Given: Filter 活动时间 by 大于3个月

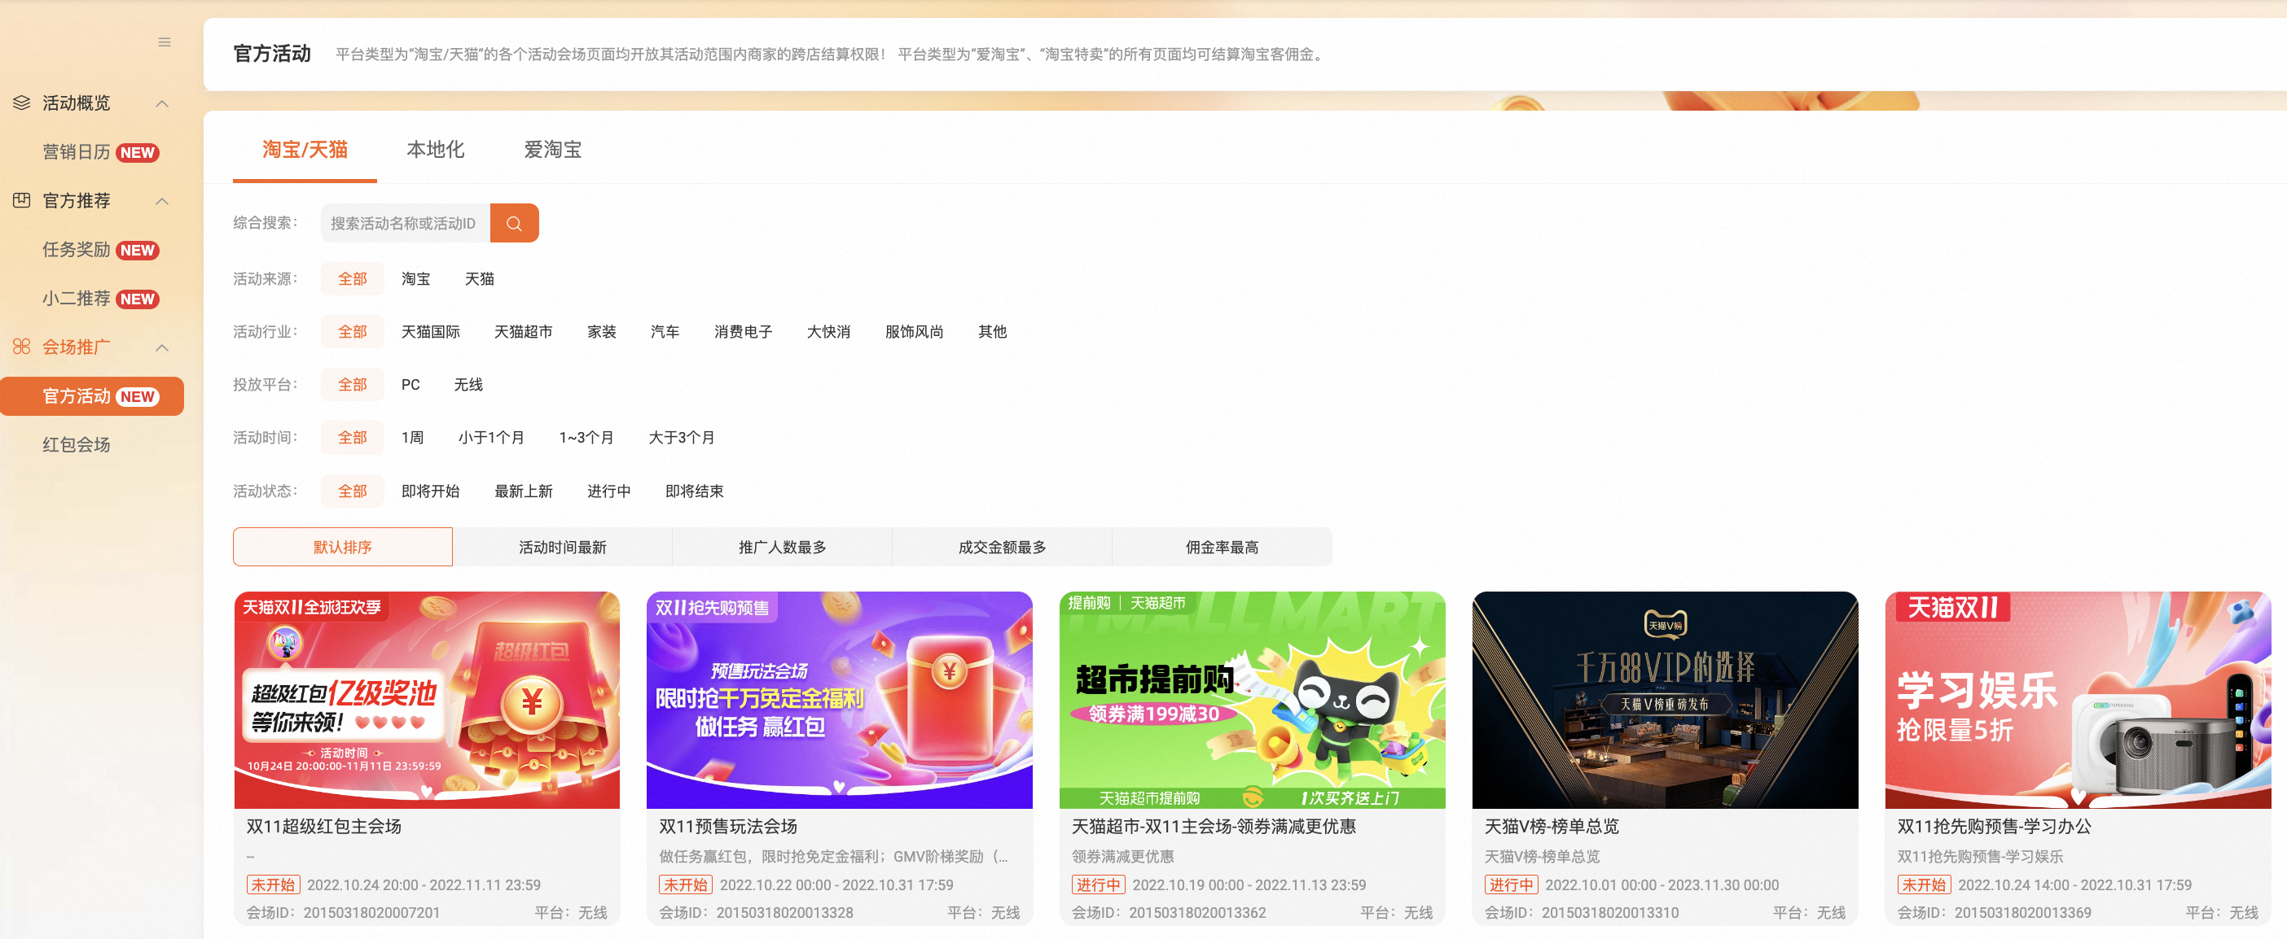Looking at the screenshot, I should coord(682,437).
